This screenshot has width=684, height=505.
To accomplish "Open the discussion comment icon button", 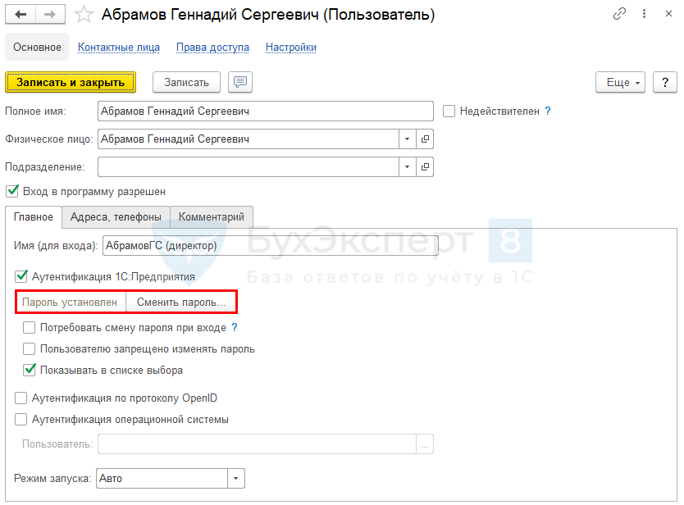I will point(240,82).
